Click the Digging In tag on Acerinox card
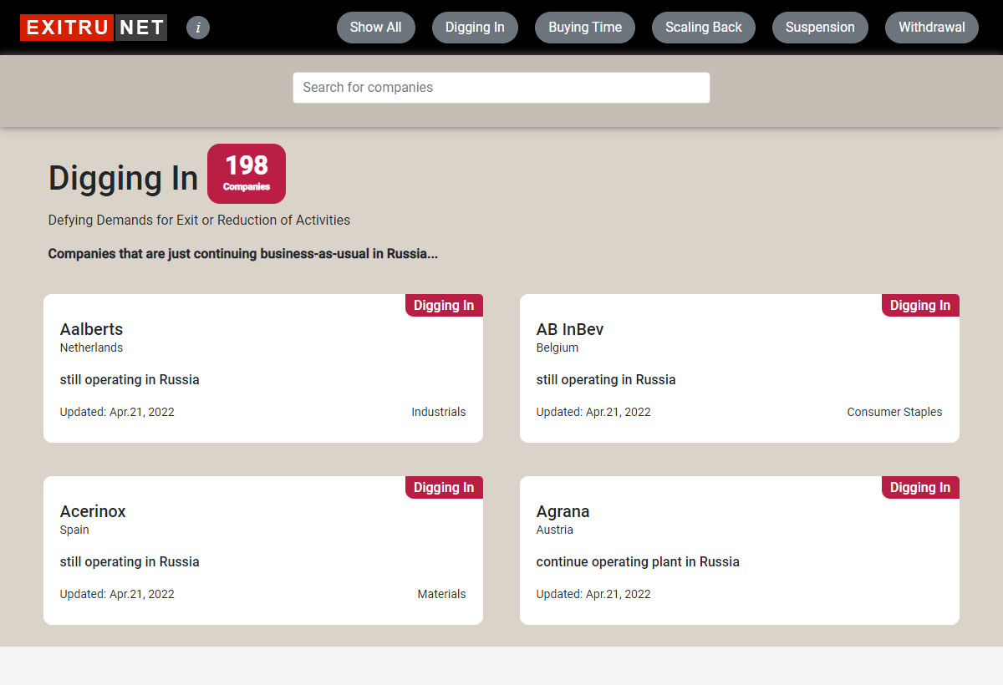 (444, 488)
